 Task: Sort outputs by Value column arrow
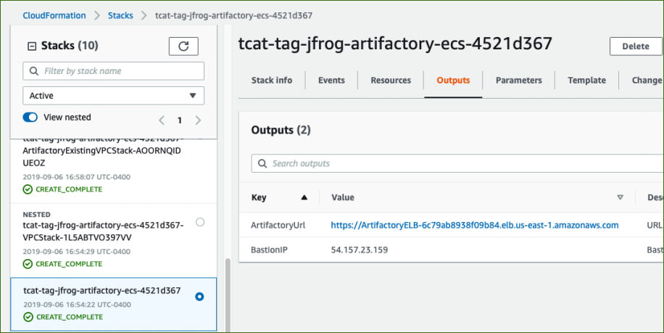620,197
